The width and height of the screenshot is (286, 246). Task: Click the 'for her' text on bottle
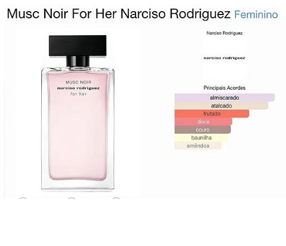click(79, 94)
